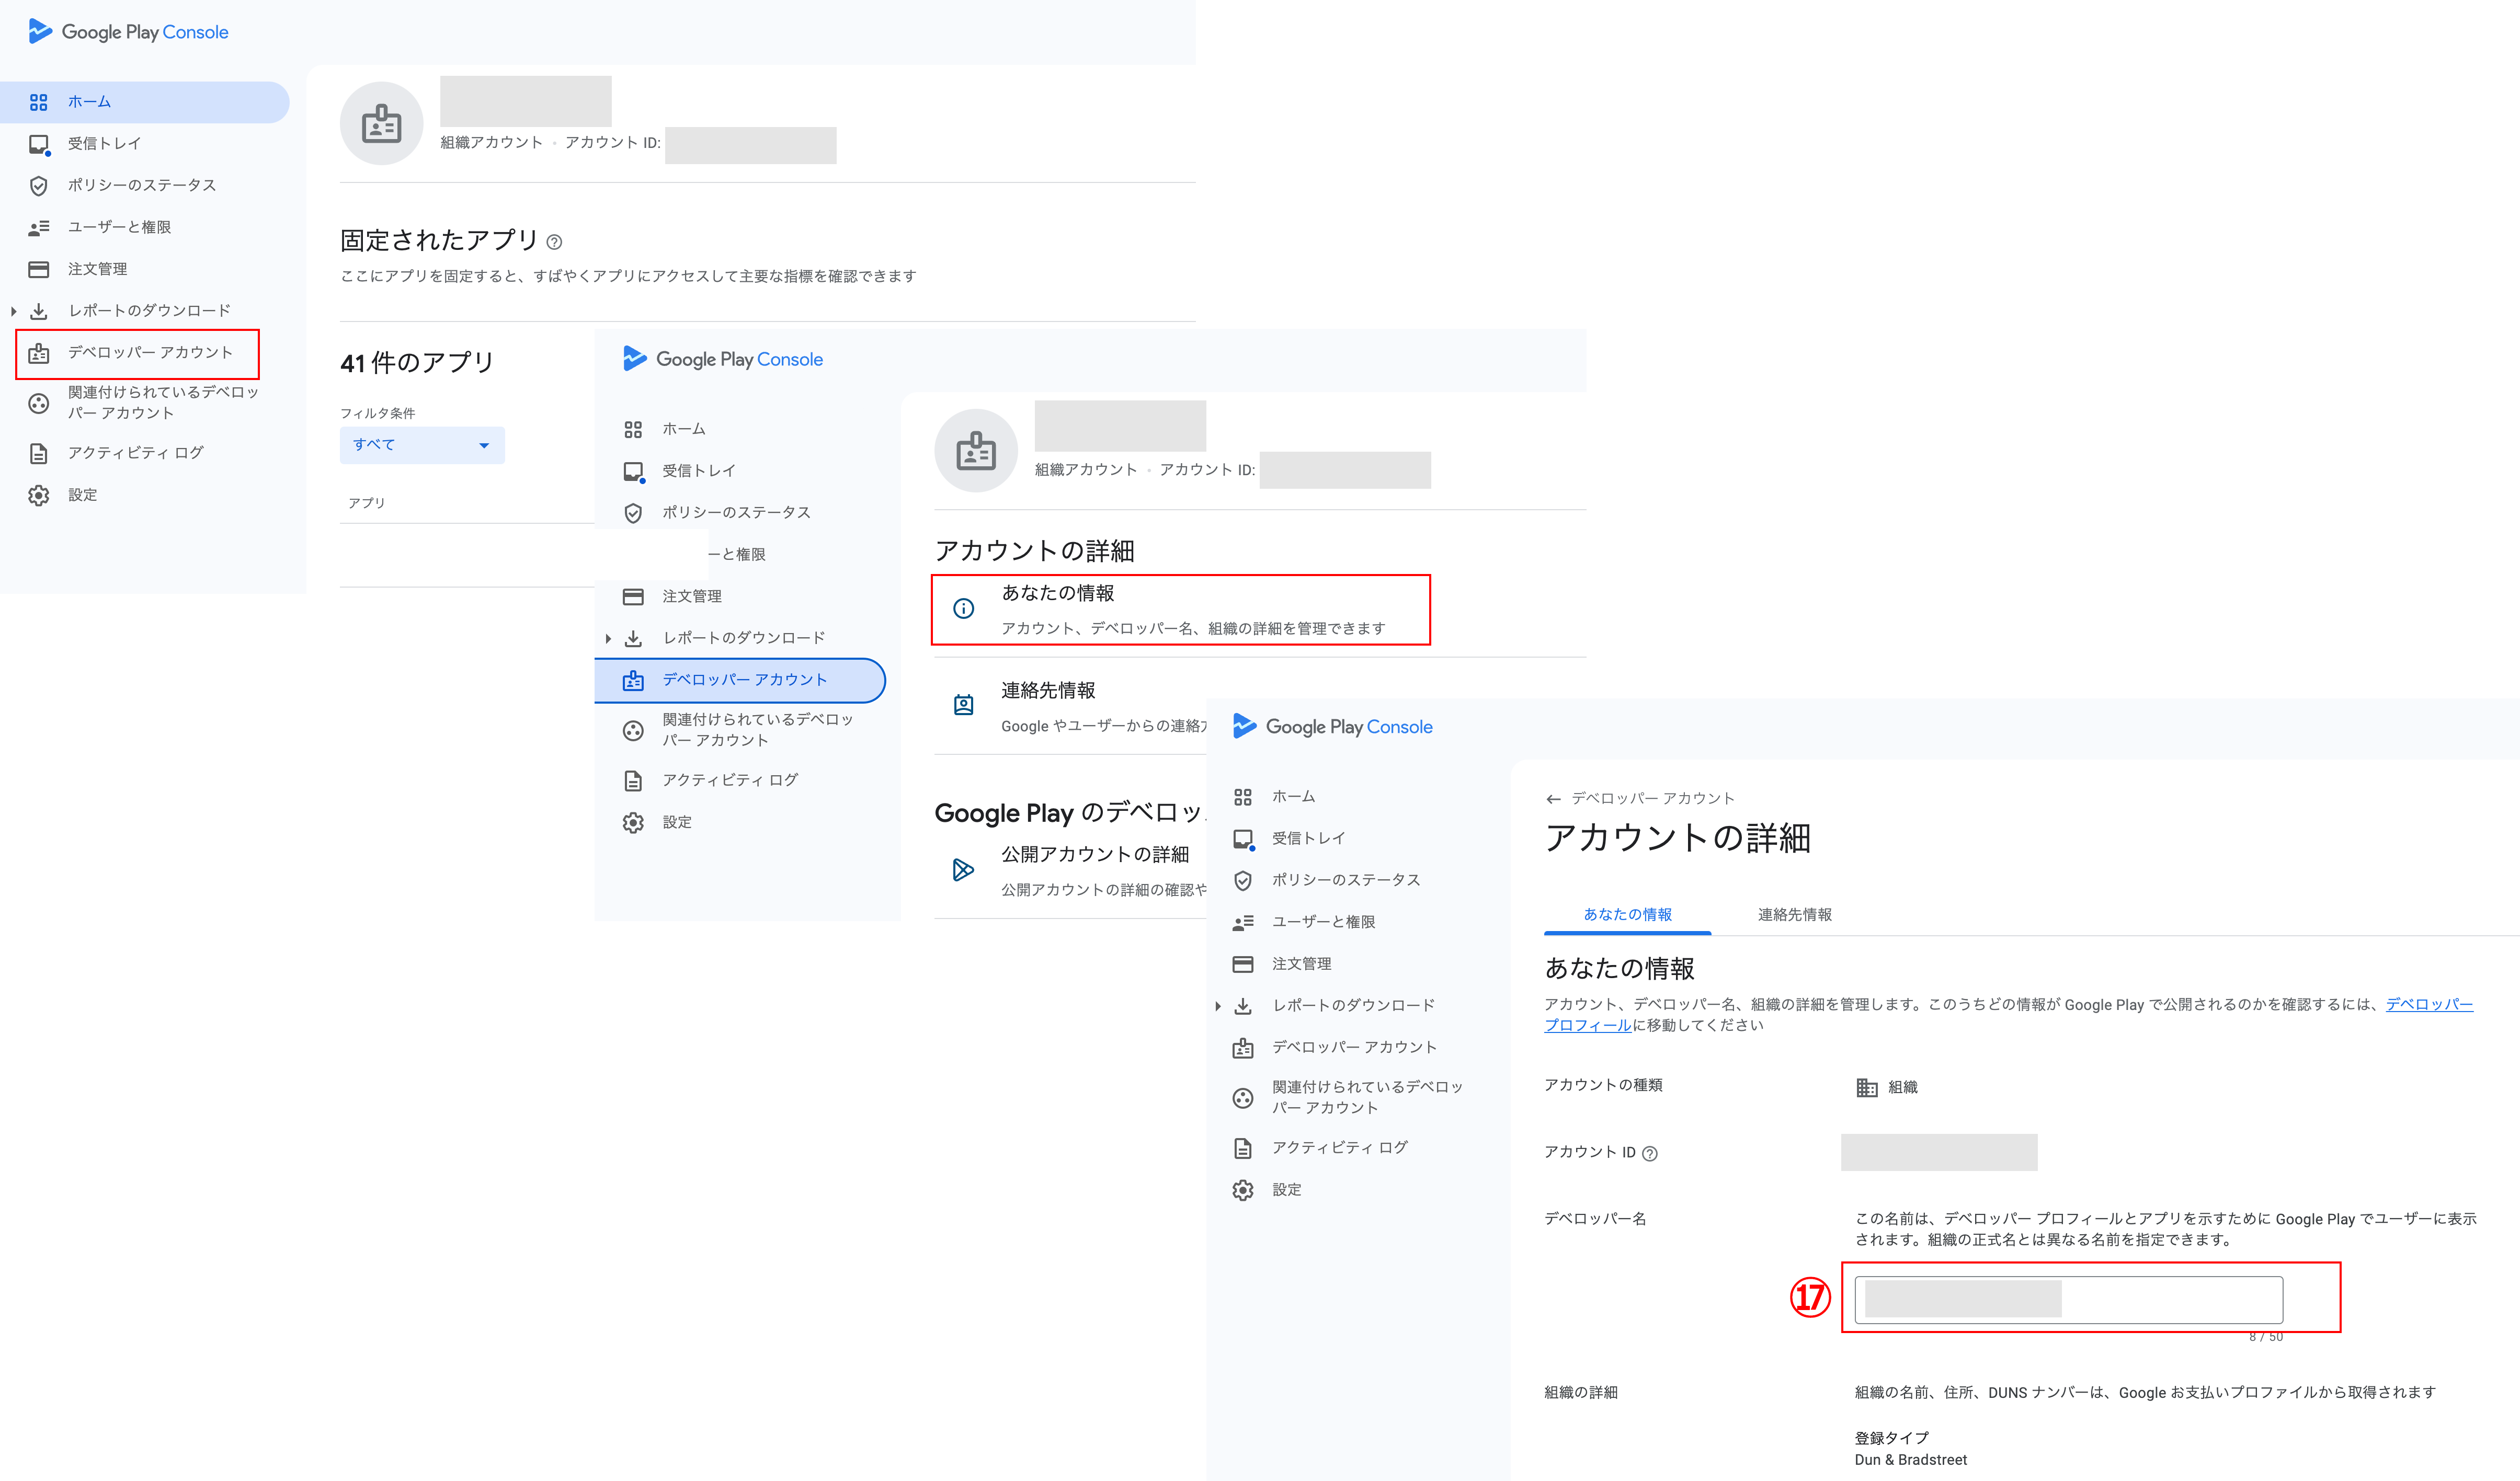The image size is (2520, 1481).
Task: Click Google Play Console logo in middle screen
Action: [722, 359]
